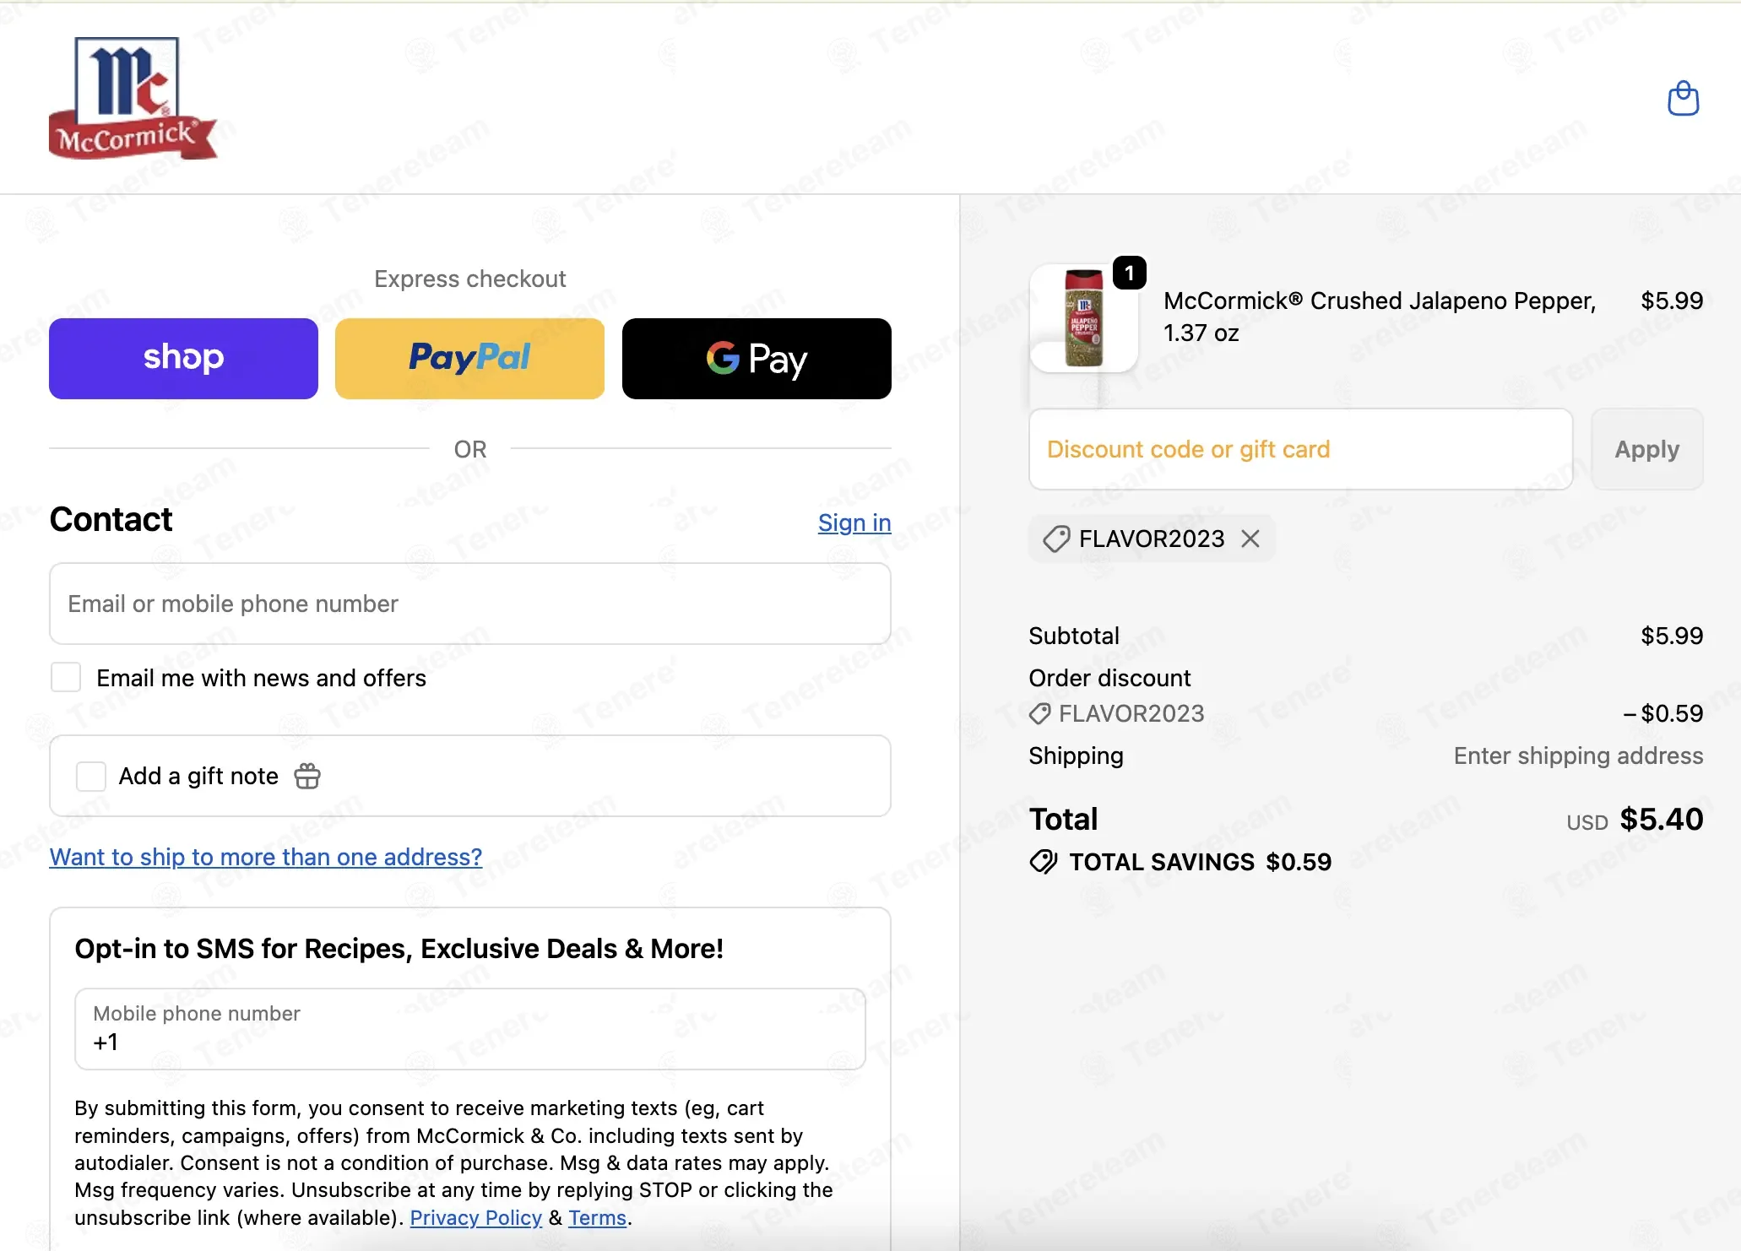Click the quantity badge on product image
The width and height of the screenshot is (1741, 1251).
click(x=1129, y=273)
